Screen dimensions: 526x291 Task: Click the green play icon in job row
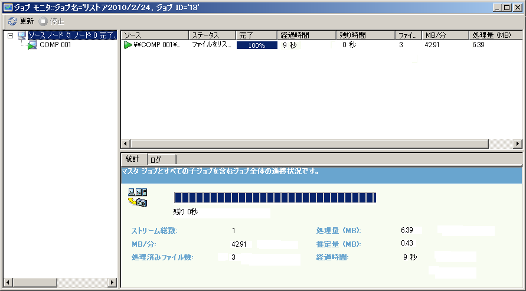tap(128, 45)
